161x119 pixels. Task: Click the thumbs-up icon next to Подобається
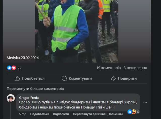(17, 78)
